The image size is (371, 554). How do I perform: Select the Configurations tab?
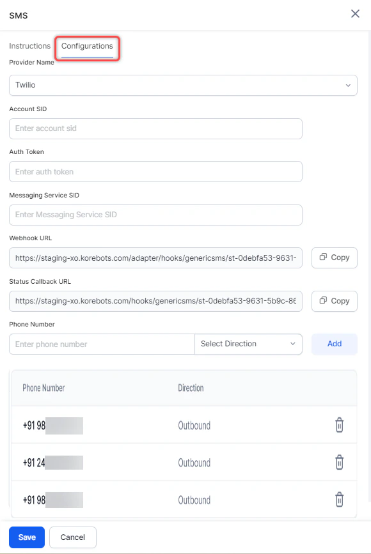(87, 46)
